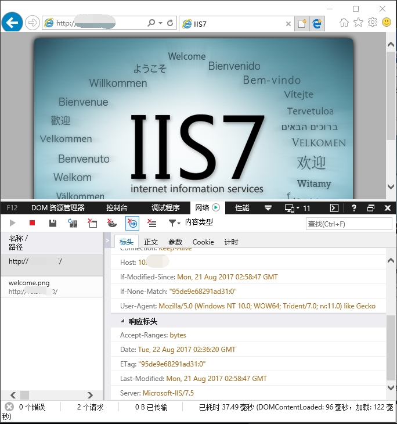Screen dimensions: 397x424
Task: Open the Tools gear menu
Action: 373,22
